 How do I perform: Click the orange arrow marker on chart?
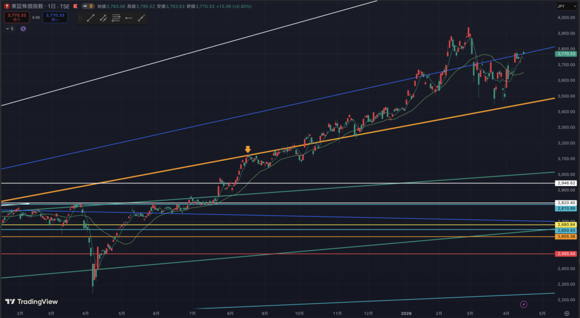tap(248, 149)
